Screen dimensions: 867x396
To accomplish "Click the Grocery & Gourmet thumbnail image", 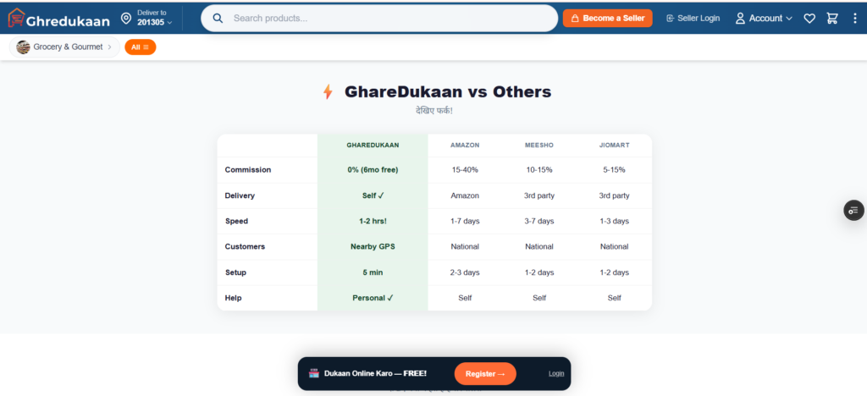I will tap(24, 47).
